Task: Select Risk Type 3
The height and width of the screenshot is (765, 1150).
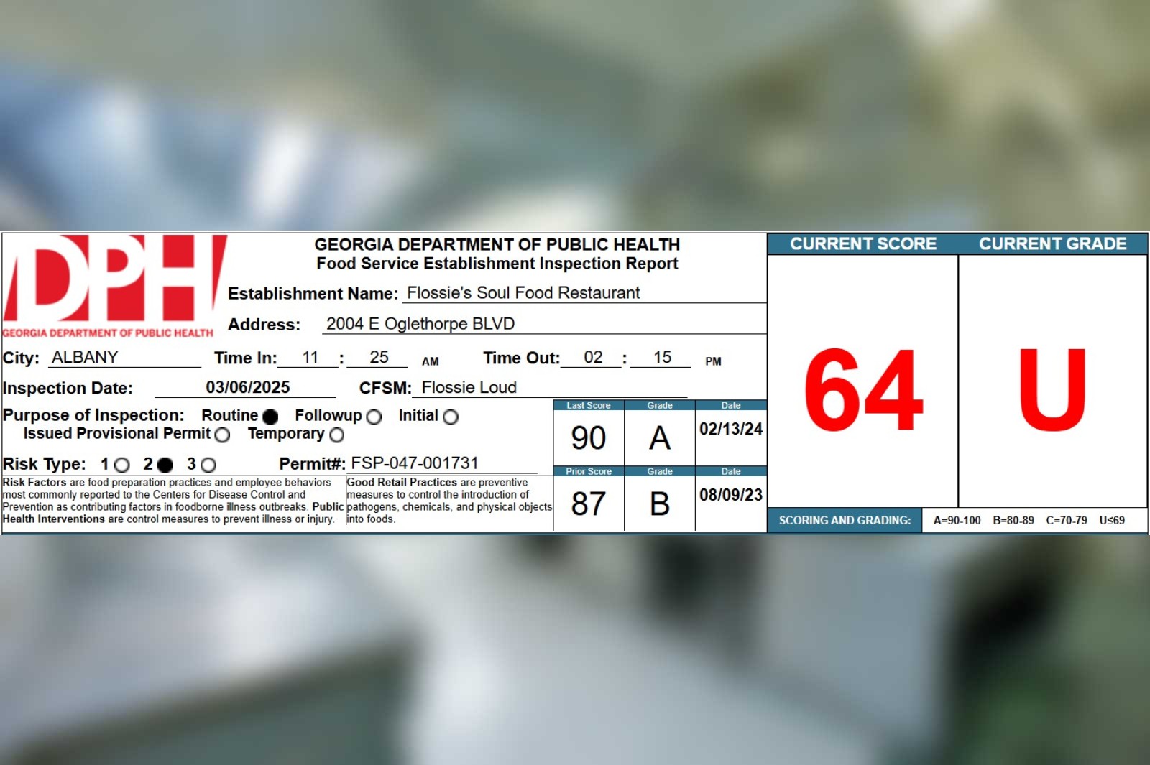Action: click(209, 464)
